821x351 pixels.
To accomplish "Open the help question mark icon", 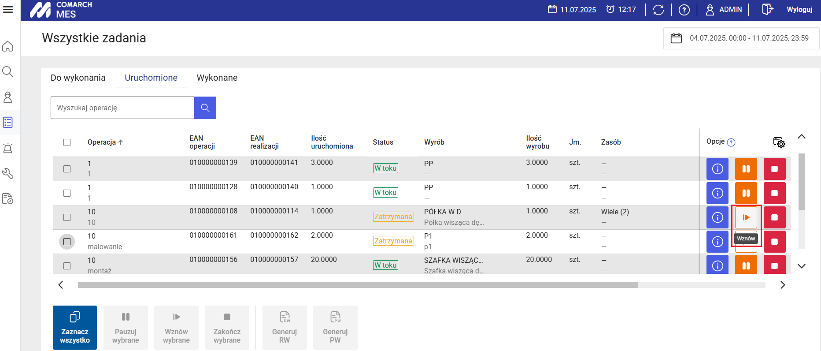I will (x=684, y=10).
